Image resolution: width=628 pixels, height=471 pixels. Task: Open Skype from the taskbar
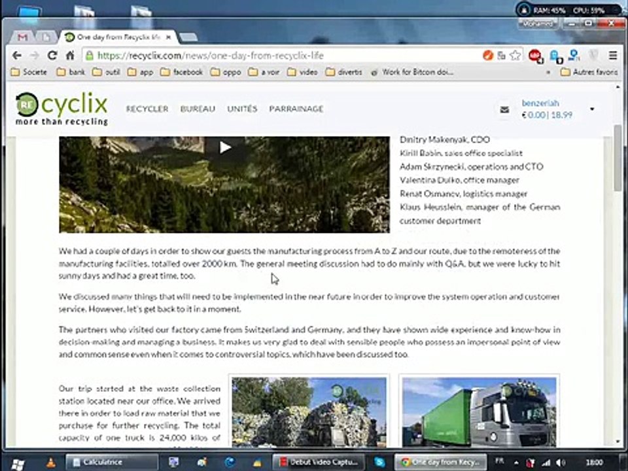(x=379, y=462)
